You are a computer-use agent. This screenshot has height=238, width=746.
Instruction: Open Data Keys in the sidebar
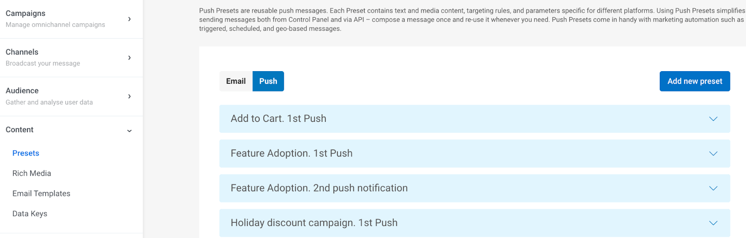coord(30,214)
